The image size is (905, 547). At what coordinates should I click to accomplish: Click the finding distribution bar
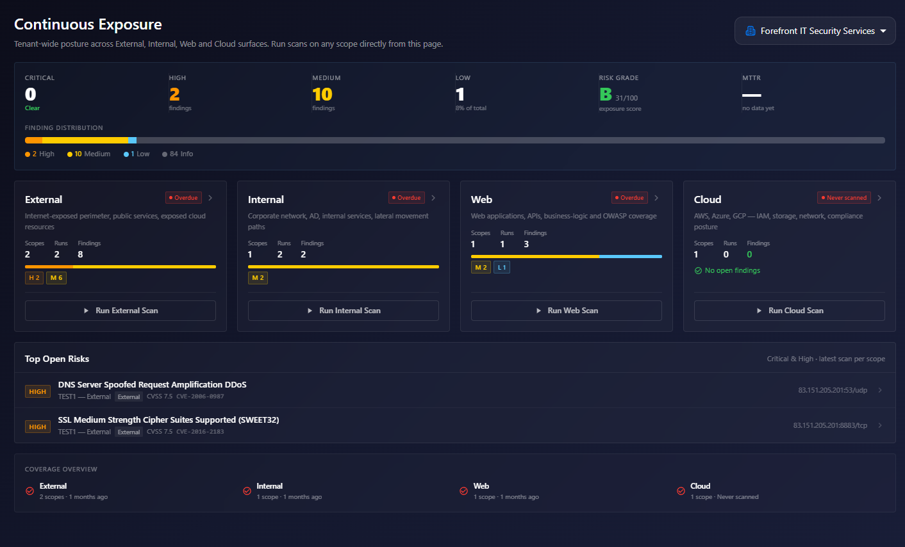[455, 140]
